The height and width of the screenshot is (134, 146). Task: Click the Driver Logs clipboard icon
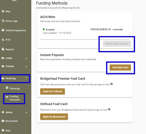(x=3, y=21)
